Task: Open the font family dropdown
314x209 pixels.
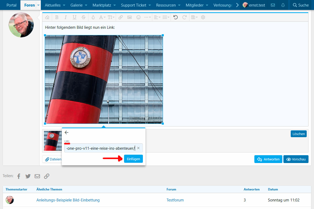Action: pyautogui.click(x=102, y=17)
